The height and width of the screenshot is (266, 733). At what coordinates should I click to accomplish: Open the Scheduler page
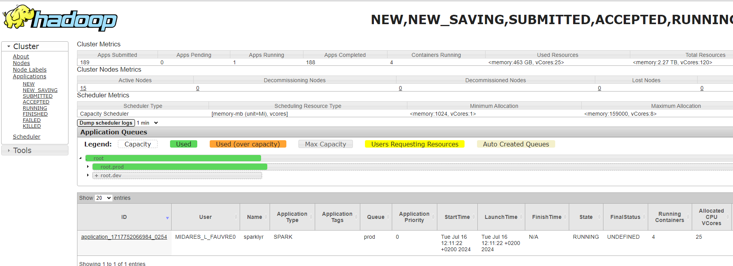pos(26,137)
